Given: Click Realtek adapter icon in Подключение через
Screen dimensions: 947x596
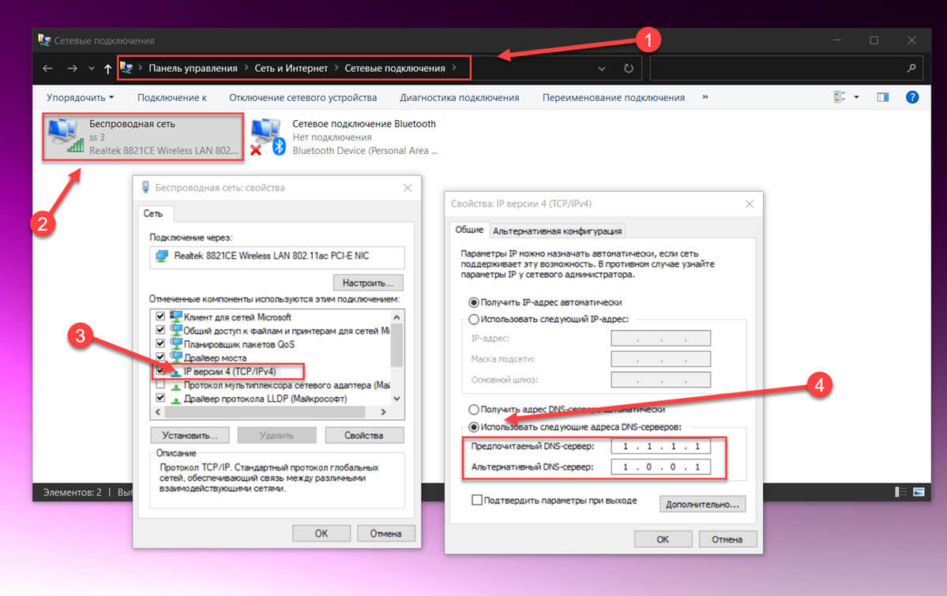Looking at the screenshot, I should pyautogui.click(x=161, y=256).
